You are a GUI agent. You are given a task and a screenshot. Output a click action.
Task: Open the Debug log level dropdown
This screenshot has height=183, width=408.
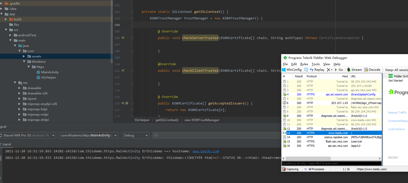(x=136, y=135)
